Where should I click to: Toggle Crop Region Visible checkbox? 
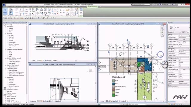(x=180, y=59)
